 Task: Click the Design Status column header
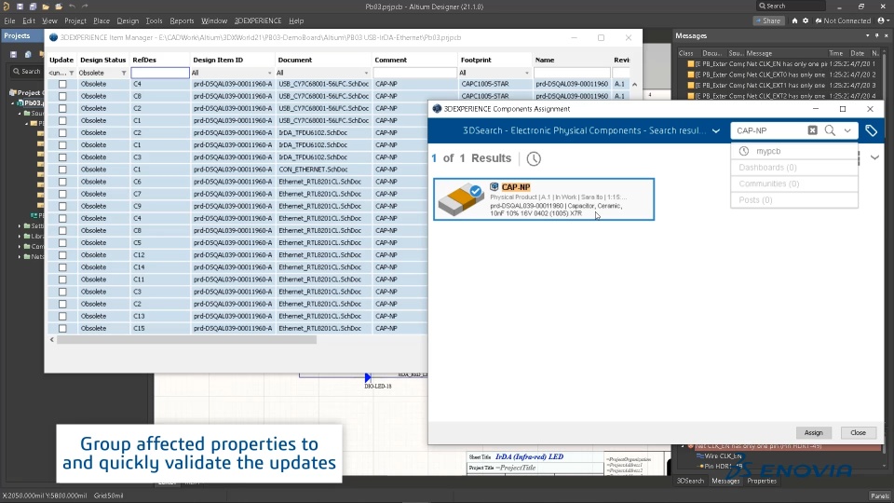(x=102, y=60)
